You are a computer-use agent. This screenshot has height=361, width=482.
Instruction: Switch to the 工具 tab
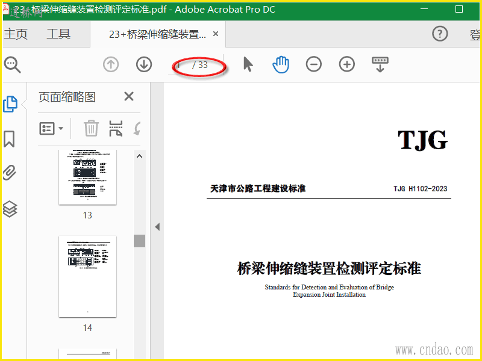click(x=58, y=34)
